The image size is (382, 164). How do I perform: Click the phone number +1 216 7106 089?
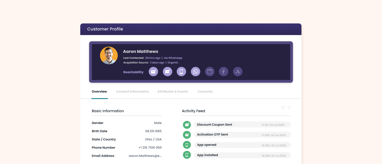150,148
